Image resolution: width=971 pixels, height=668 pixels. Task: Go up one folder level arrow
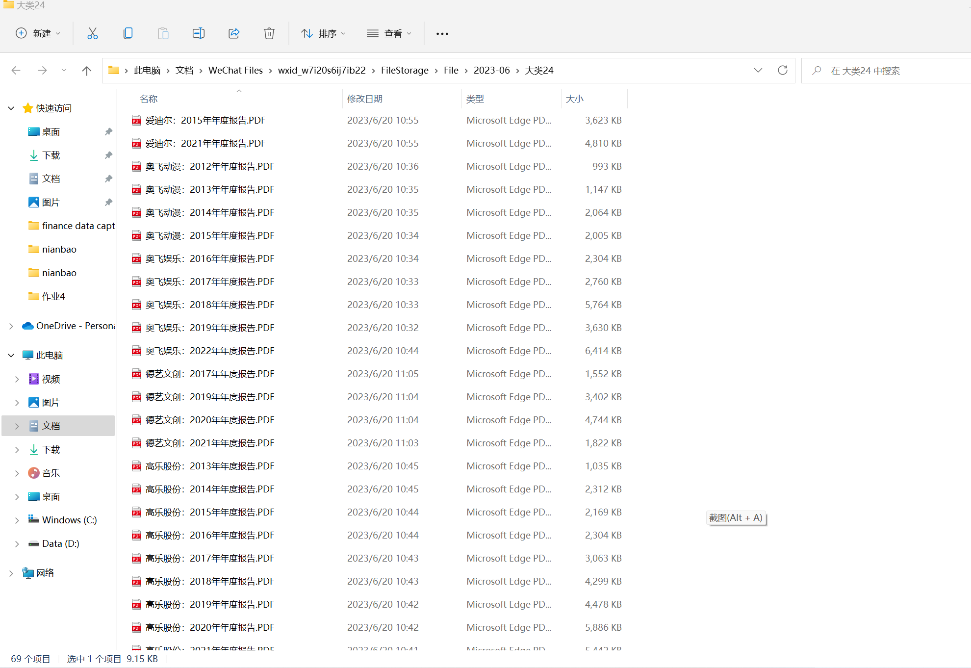[87, 71]
